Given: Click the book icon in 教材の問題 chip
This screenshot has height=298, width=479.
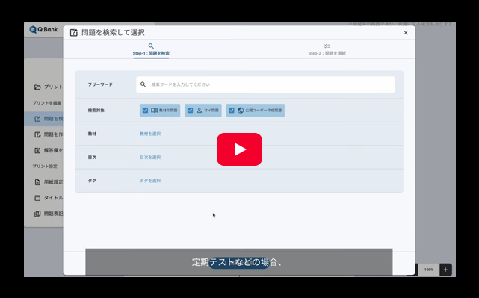Looking at the screenshot, I should point(154,111).
